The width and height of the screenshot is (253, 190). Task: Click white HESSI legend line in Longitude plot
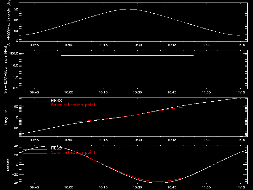35,102
